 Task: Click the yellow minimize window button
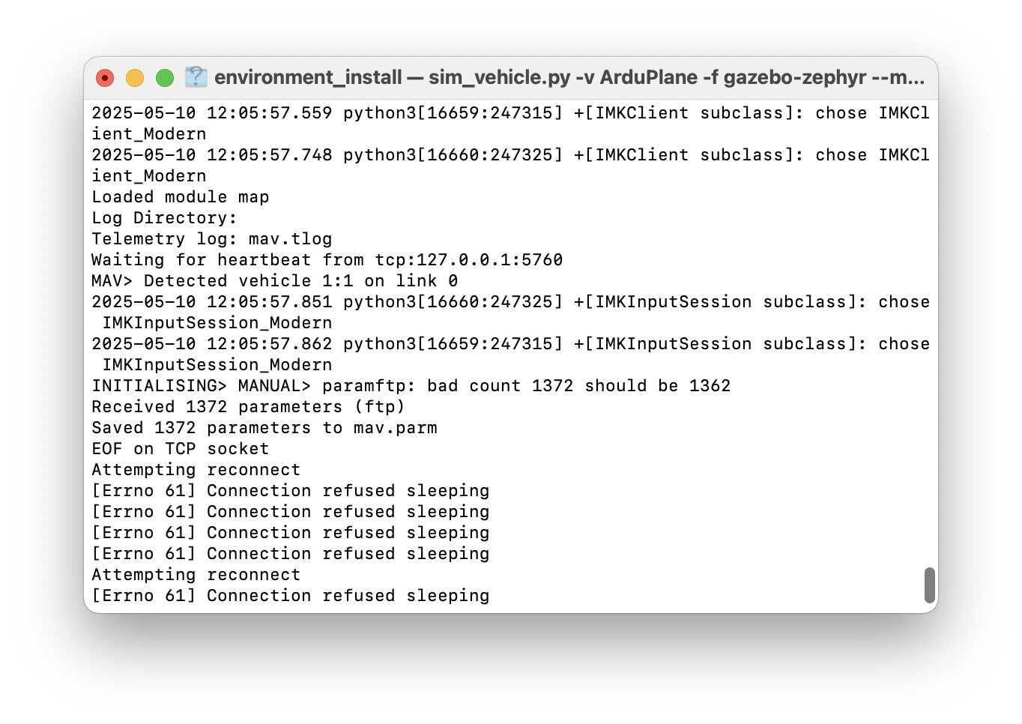coord(135,78)
